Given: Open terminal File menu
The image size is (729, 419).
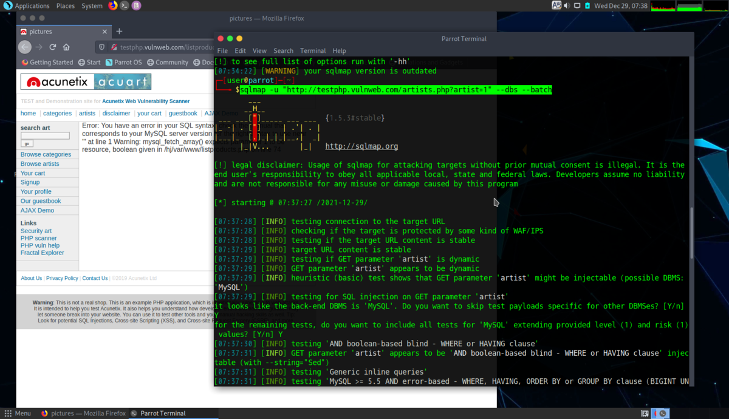Looking at the screenshot, I should click(x=222, y=51).
